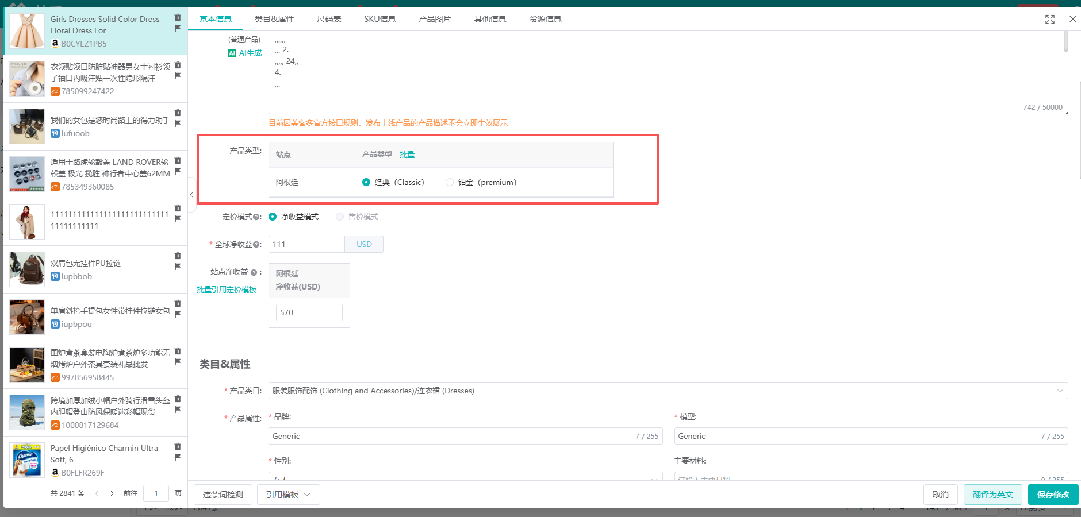This screenshot has height=517, width=1081.
Task: Click the 批量引用定价模板 link
Action: 227,290
